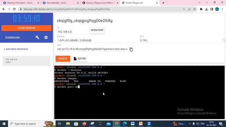Close the Post Attendee Zoom tab
This screenshot has width=226, height=127.
pos(78,3)
